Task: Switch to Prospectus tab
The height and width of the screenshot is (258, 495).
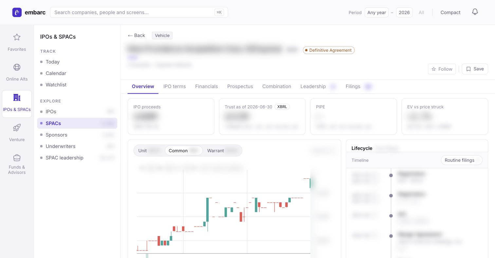Action: pyautogui.click(x=240, y=86)
